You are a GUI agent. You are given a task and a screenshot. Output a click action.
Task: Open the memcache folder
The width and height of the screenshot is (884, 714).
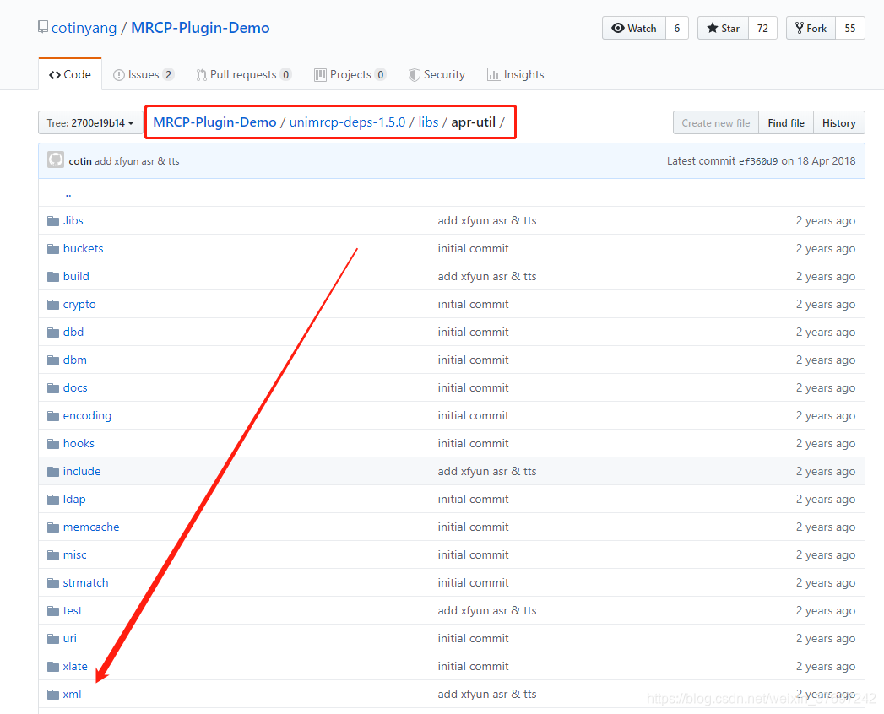pyautogui.click(x=91, y=527)
